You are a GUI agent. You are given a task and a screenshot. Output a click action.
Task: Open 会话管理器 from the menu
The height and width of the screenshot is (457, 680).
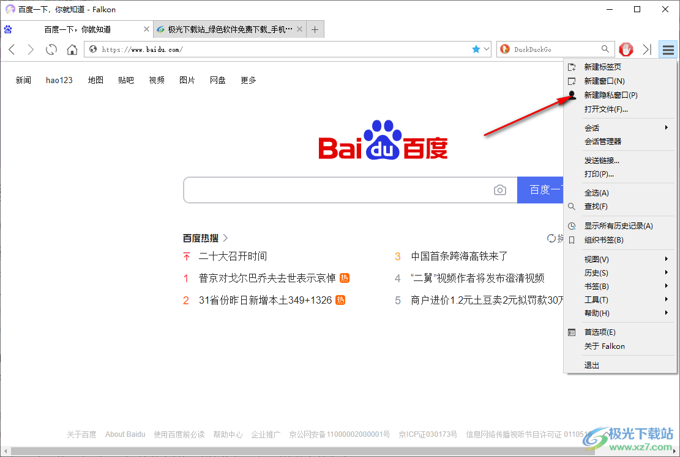tap(620, 142)
